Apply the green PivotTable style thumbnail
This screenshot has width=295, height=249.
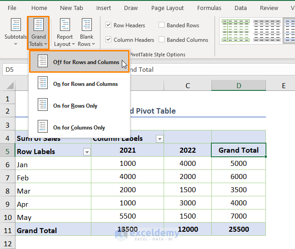click(235, 30)
